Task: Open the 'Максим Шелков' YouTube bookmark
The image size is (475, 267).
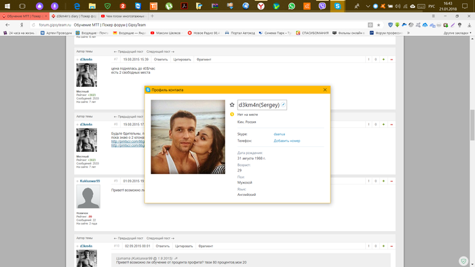Action: [x=166, y=33]
